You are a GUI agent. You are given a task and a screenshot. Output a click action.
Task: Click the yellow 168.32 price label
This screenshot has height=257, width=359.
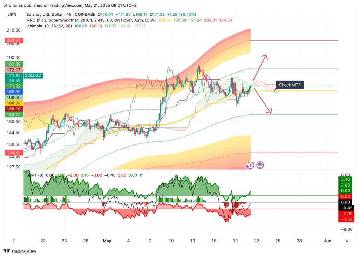tap(14, 103)
